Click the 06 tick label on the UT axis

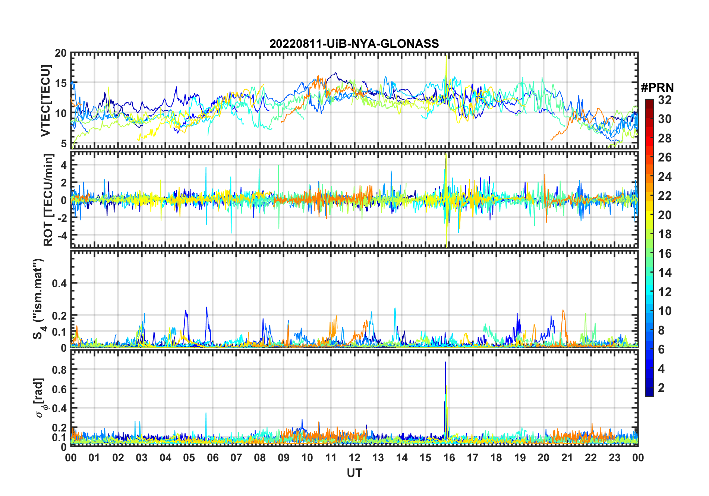(212, 458)
